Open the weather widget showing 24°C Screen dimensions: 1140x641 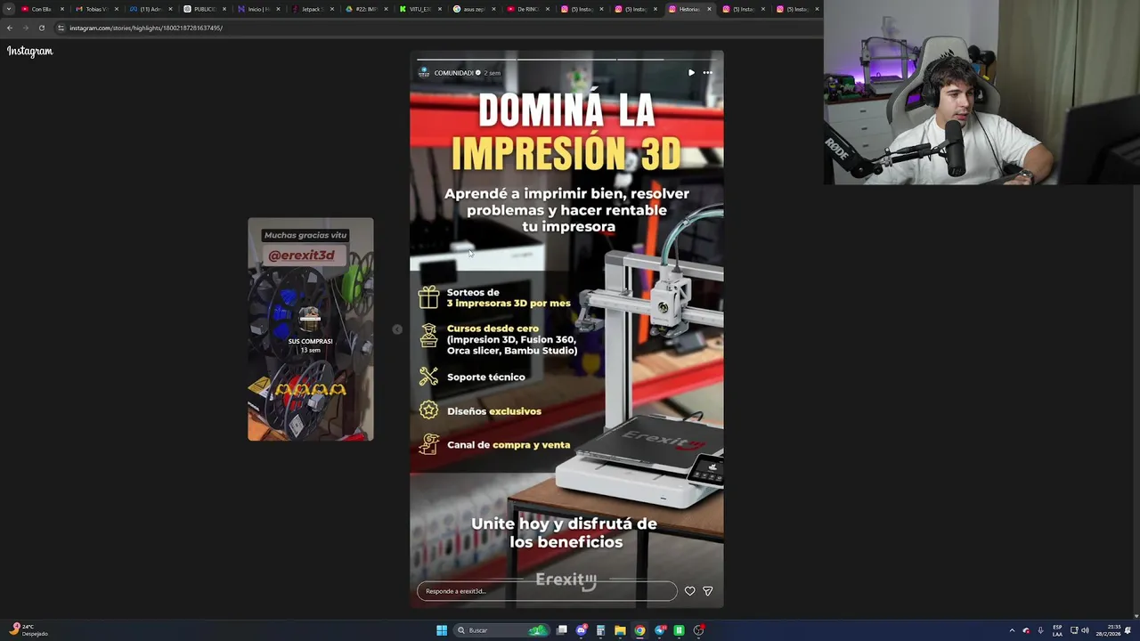coord(28,630)
